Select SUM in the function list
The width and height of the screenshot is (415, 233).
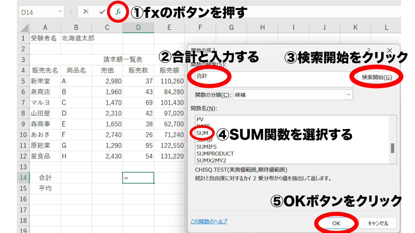(x=202, y=133)
